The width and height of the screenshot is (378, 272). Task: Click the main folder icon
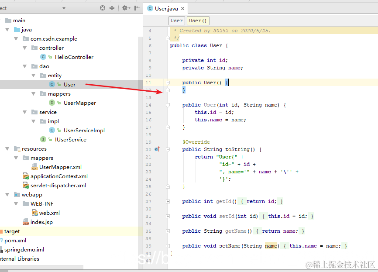tap(8, 20)
